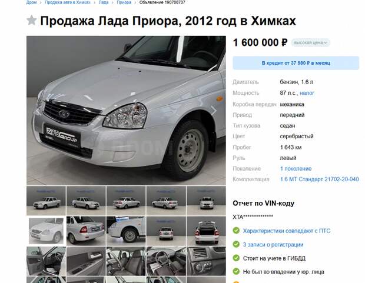Open the '1 поколение' generation link
The image size is (365, 283).
[x=296, y=169]
